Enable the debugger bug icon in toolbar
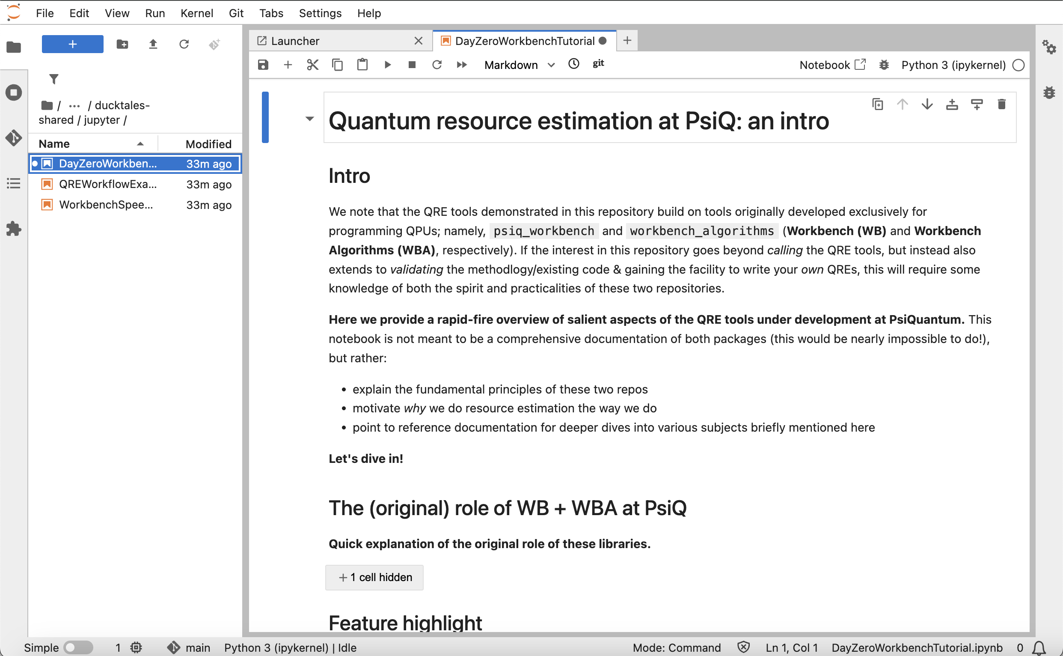This screenshot has height=656, width=1063. point(884,65)
